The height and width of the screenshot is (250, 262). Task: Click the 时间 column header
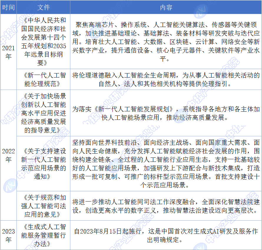[x=8, y=7]
